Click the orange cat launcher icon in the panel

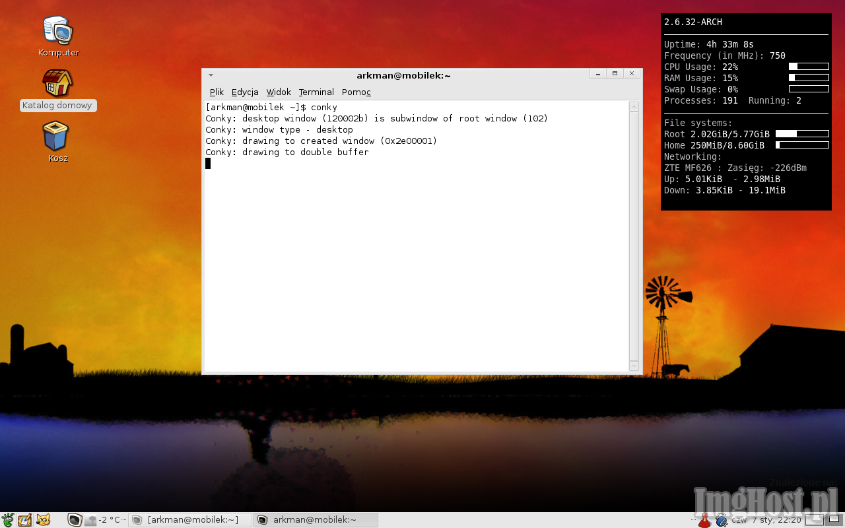[x=43, y=520]
